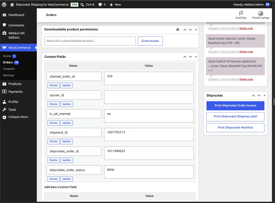Viewport: 275px width, 203px height.
Task: Click the Live status badge
Action: [74, 5]
